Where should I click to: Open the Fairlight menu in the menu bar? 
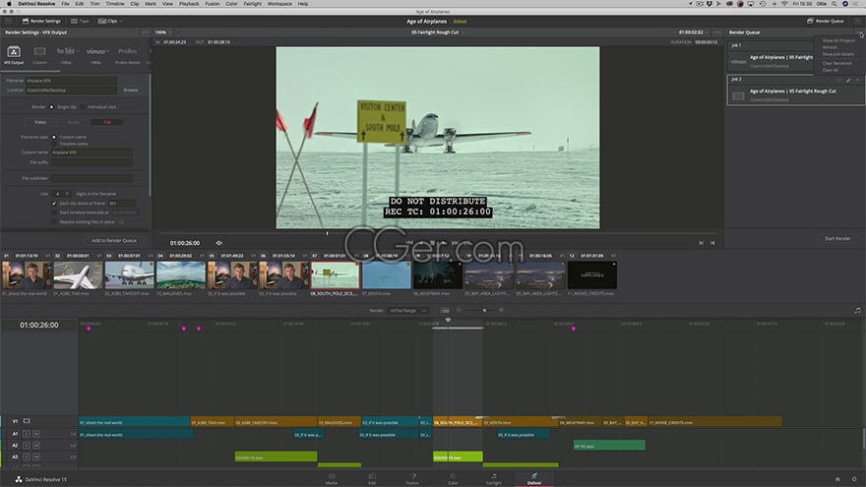252,4
